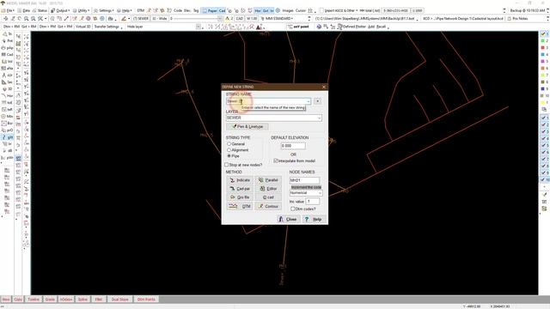Image resolution: width=550 pixels, height=309 pixels.
Task: Toggle the Dtm codes checkbox
Action: pyautogui.click(x=292, y=209)
